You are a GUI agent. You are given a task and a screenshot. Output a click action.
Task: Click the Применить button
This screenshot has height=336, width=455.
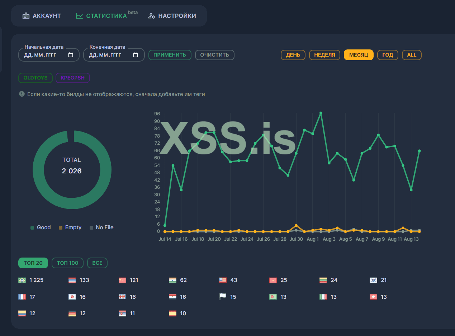170,55
